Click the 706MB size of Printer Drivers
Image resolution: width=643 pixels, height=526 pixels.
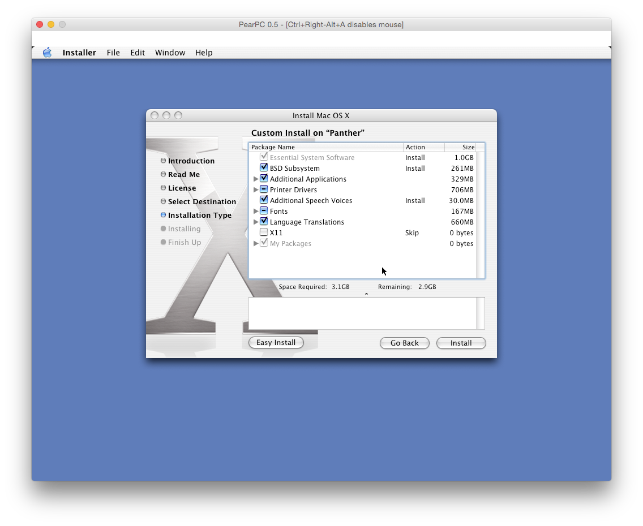click(x=462, y=189)
